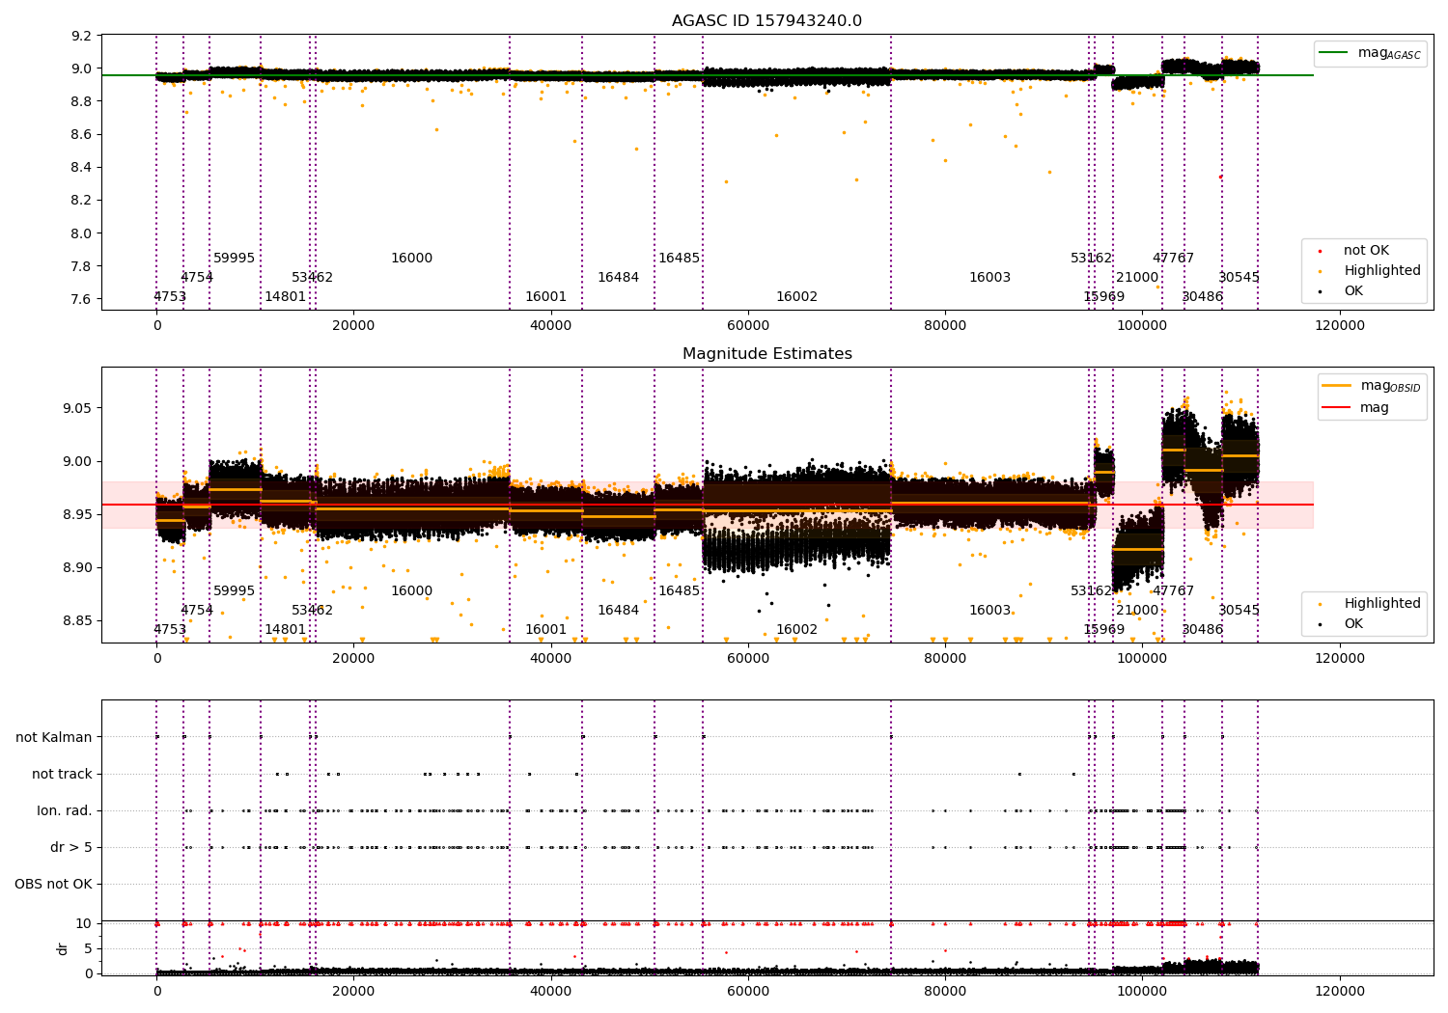This screenshot has height=1013, width=1448.
Task: Click obsid label '16003' in middle plot
Action: (x=990, y=611)
